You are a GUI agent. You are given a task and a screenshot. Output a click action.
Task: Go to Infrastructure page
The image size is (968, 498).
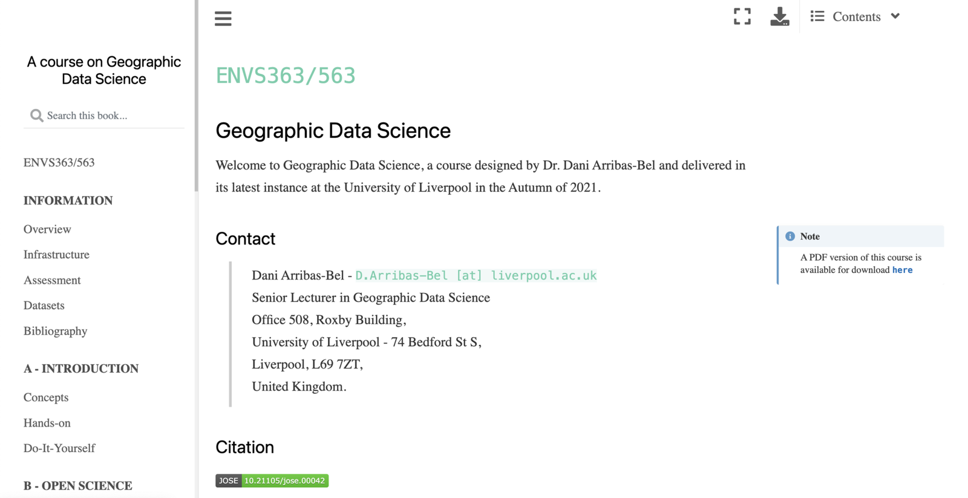pos(56,255)
